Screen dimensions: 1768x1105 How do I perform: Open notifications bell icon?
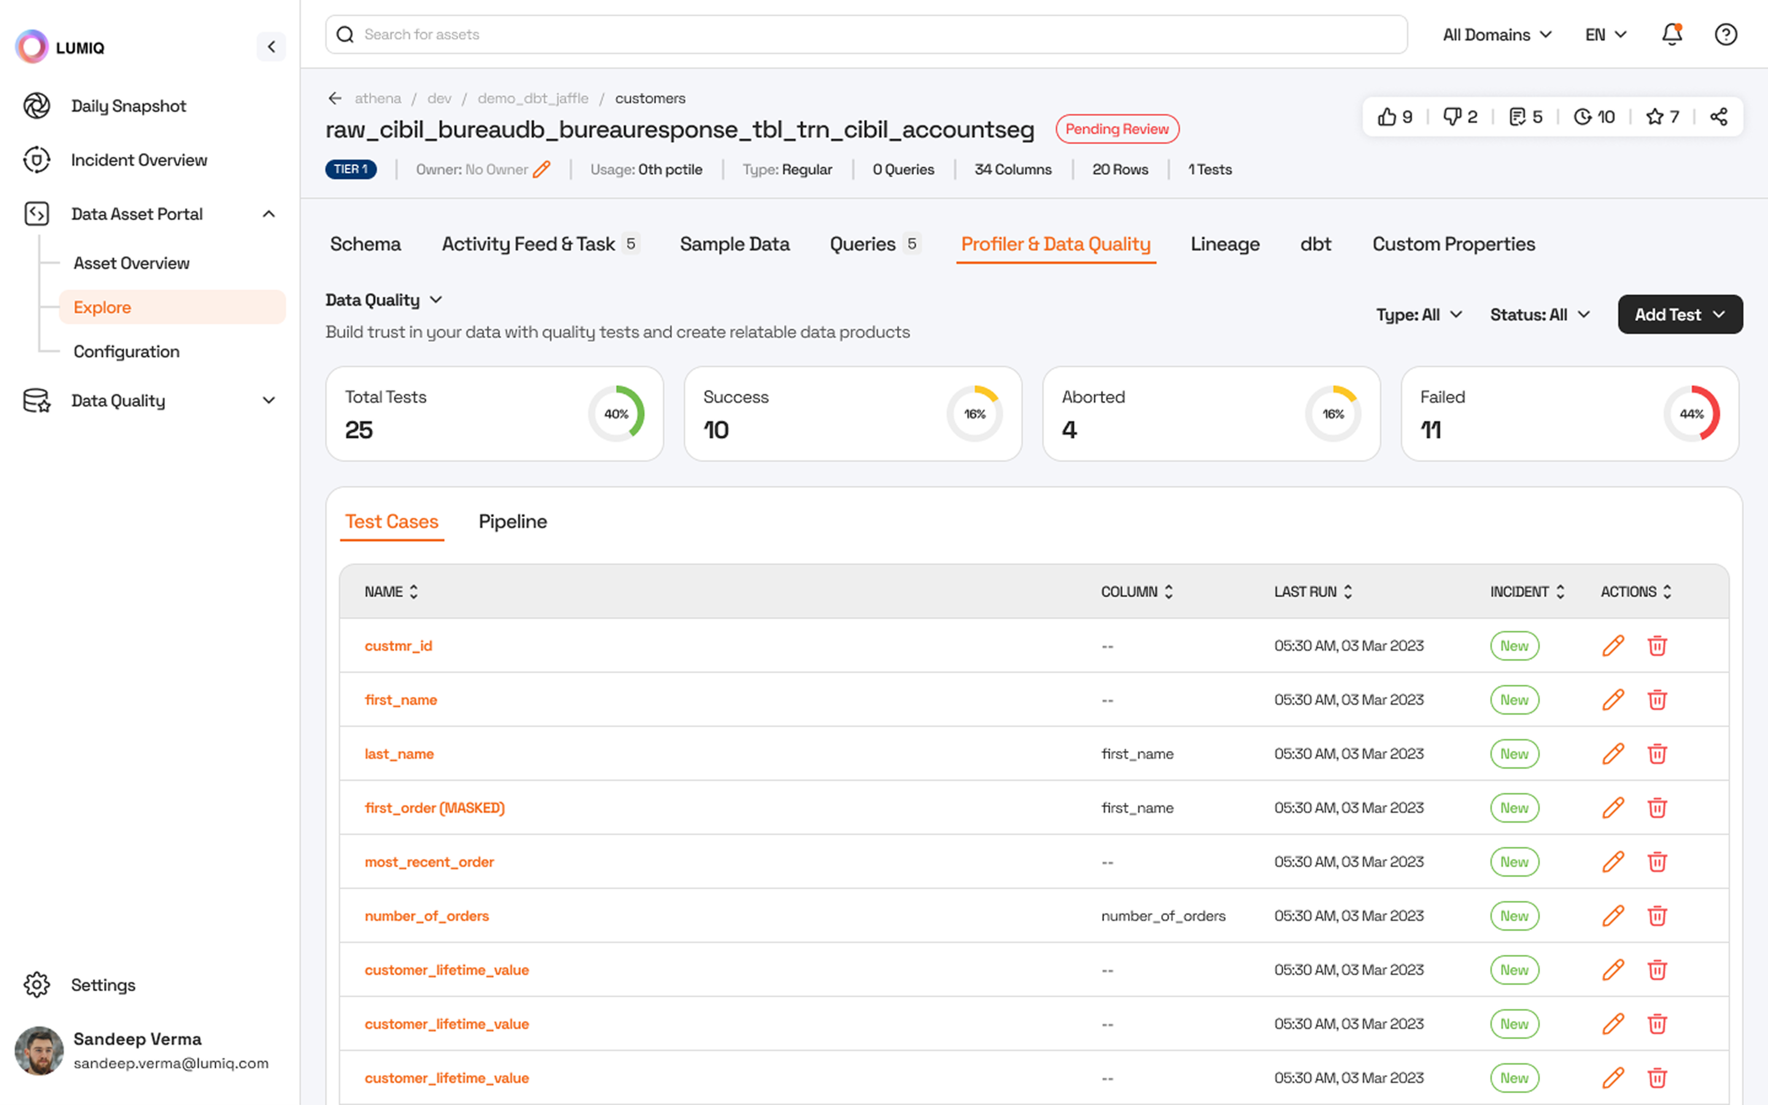coord(1672,34)
